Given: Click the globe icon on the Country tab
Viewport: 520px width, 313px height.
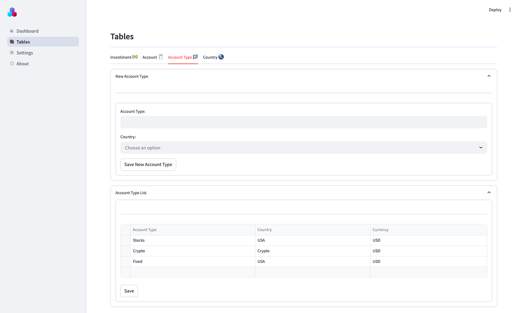Looking at the screenshot, I should click(221, 57).
